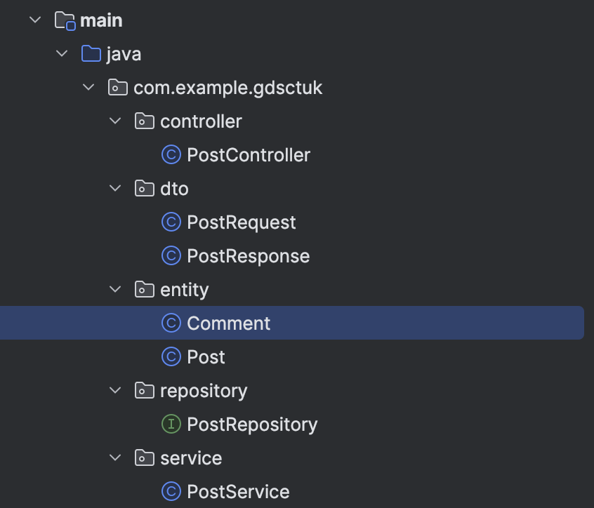Viewport: 594px width, 508px height.
Task: Click the PostResponse class icon
Action: tap(171, 256)
